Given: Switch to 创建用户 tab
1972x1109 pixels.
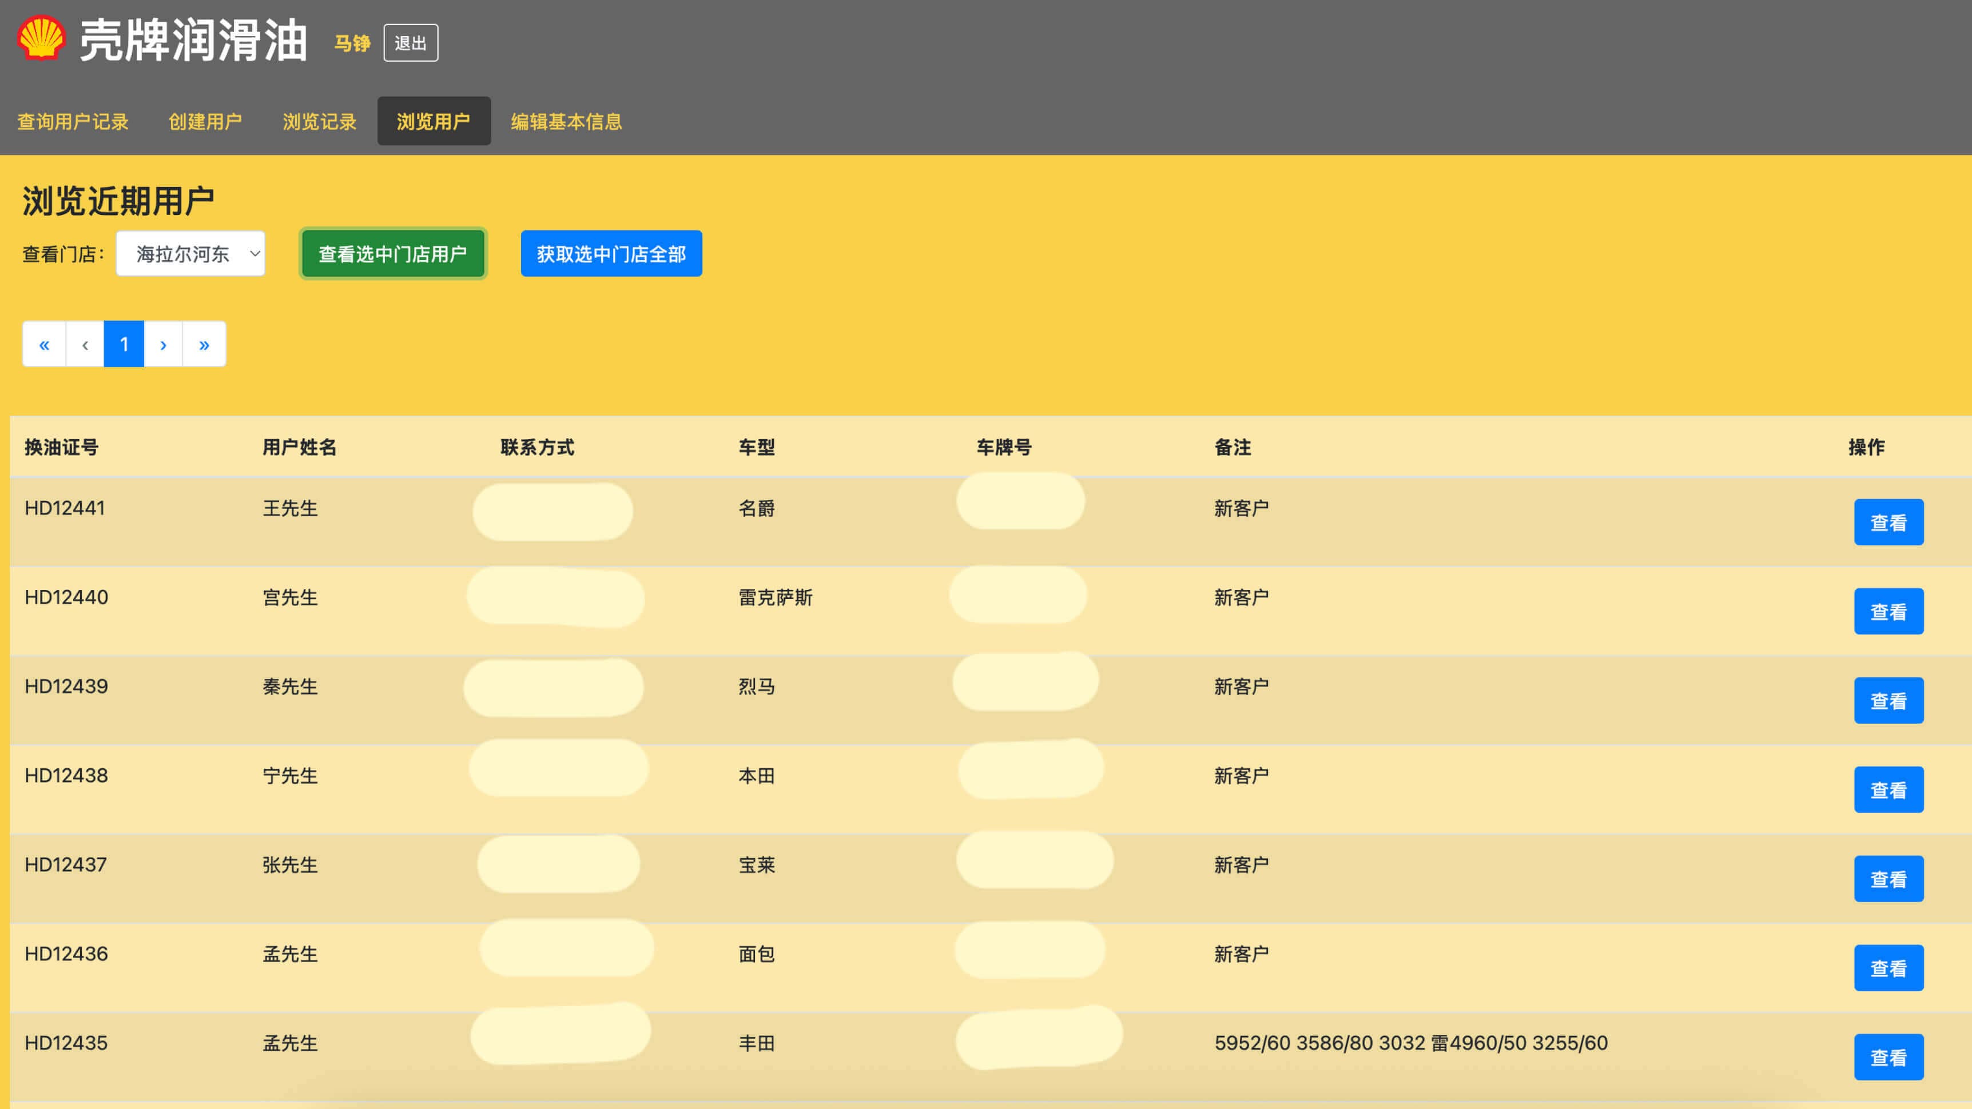Looking at the screenshot, I should (x=205, y=122).
